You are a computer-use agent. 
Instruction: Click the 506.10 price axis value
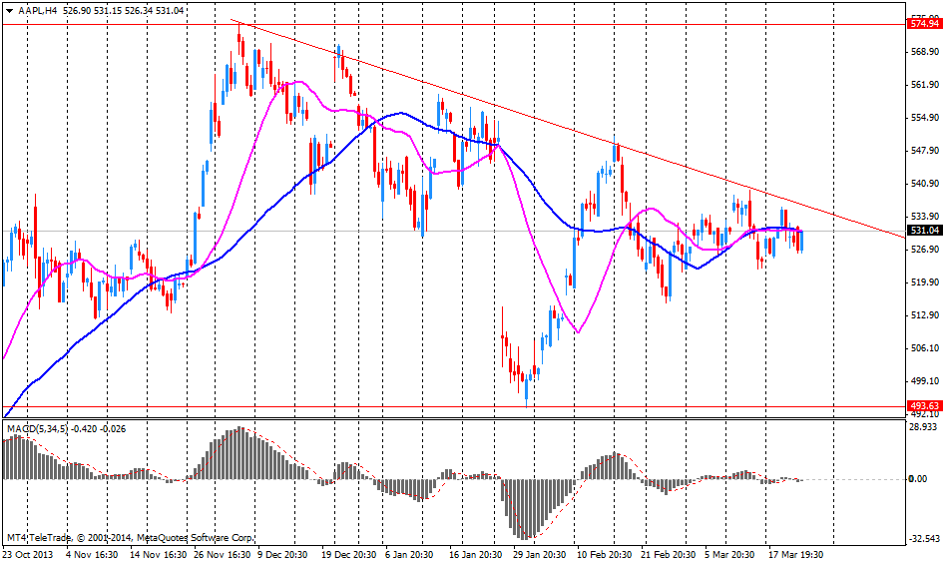pos(925,347)
